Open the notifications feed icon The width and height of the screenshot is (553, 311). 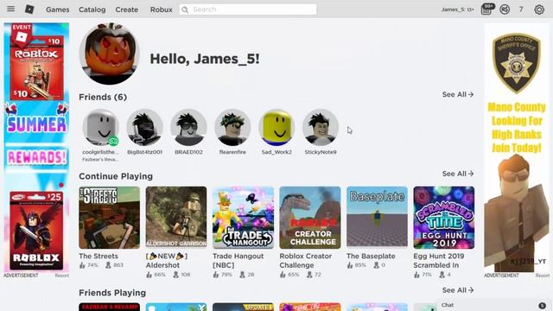486,10
